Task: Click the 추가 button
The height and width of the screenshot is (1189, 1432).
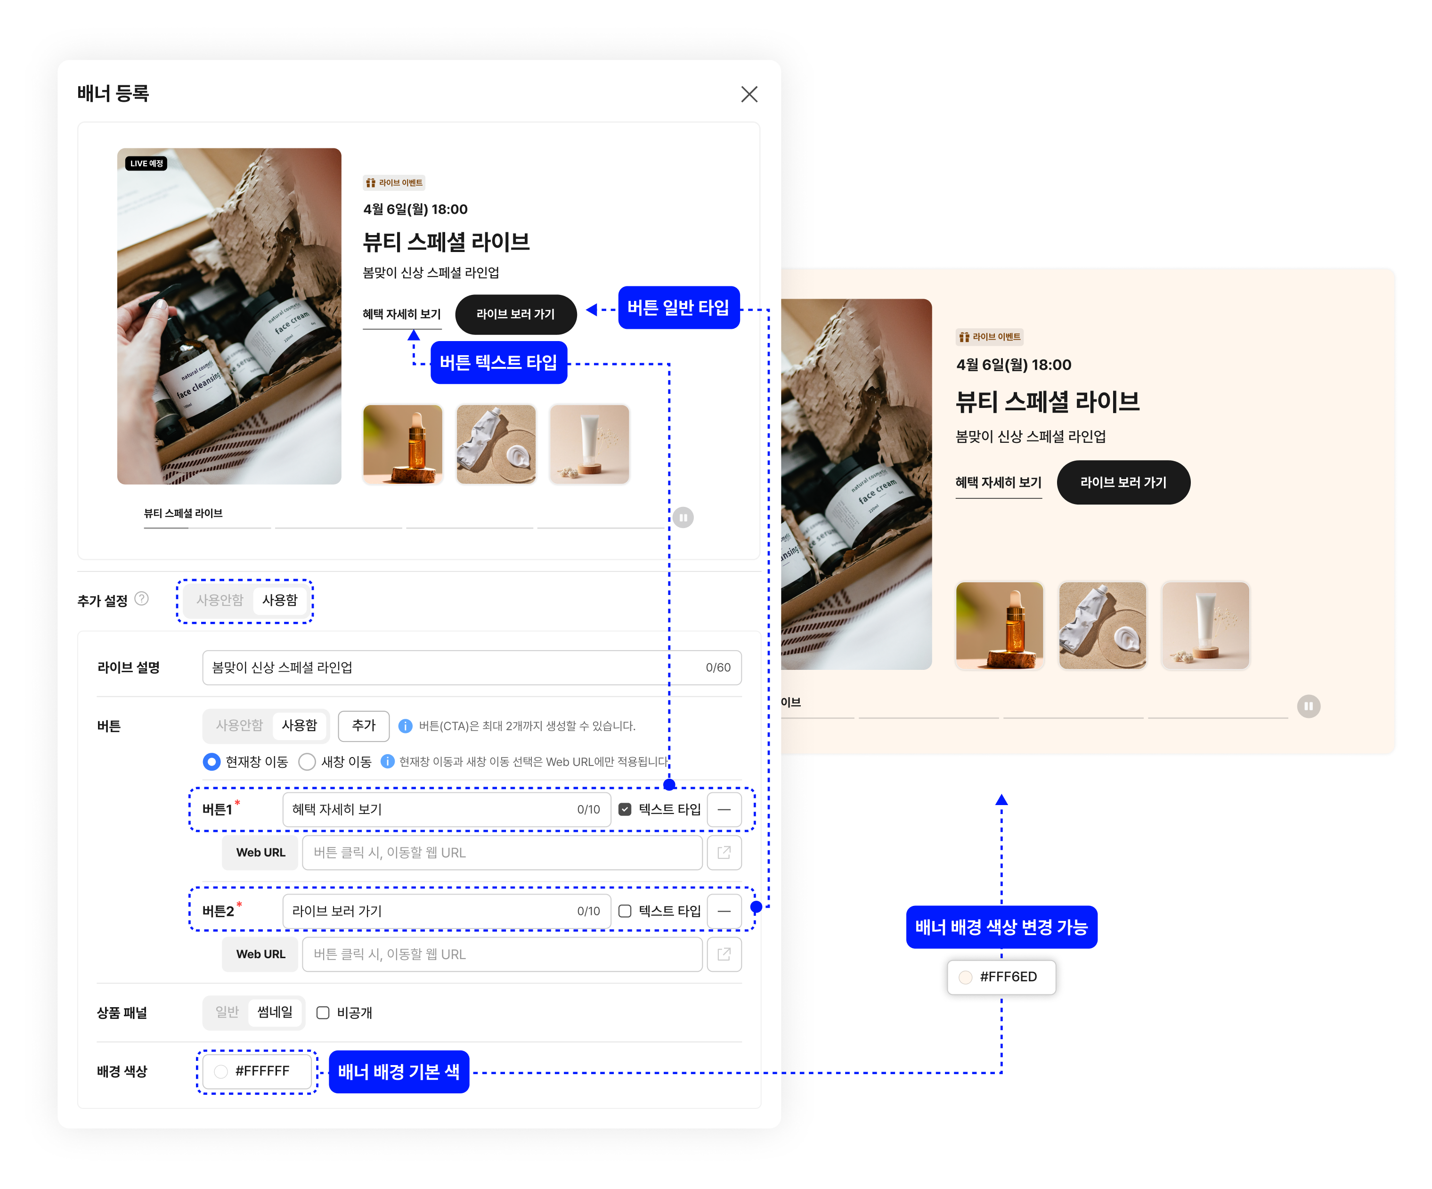Action: pyautogui.click(x=364, y=725)
